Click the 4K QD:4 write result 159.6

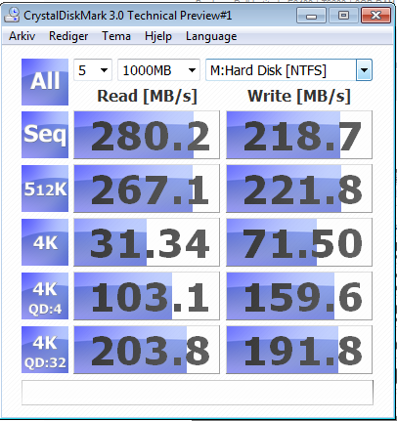[299, 296]
